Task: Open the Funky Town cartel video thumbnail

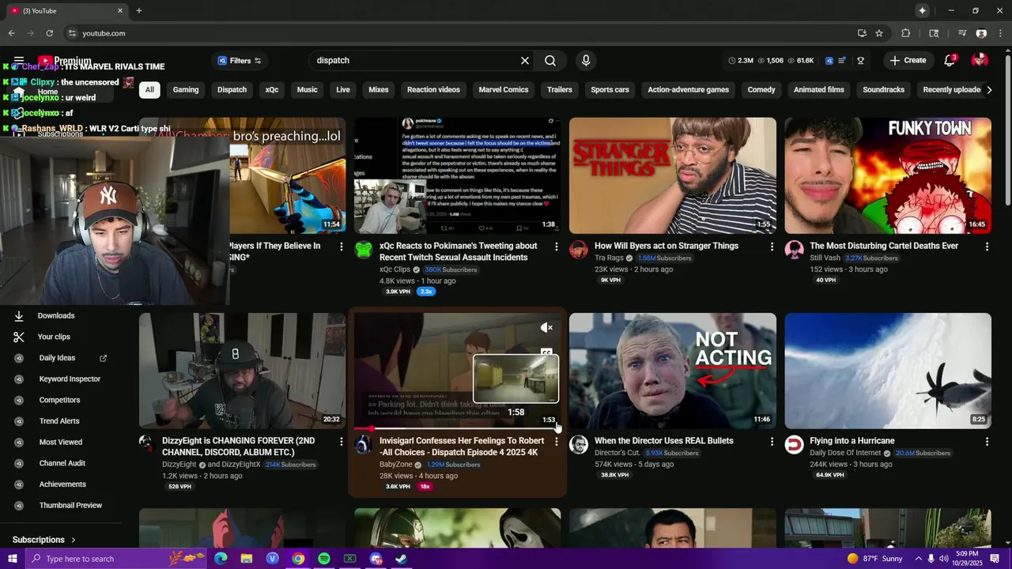Action: [x=888, y=175]
